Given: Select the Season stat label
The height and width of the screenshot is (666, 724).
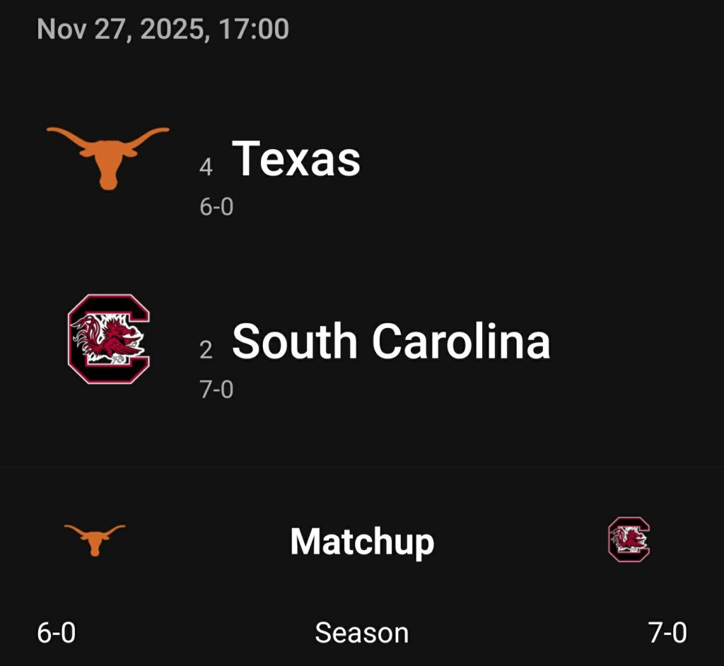Looking at the screenshot, I should pyautogui.click(x=361, y=633).
